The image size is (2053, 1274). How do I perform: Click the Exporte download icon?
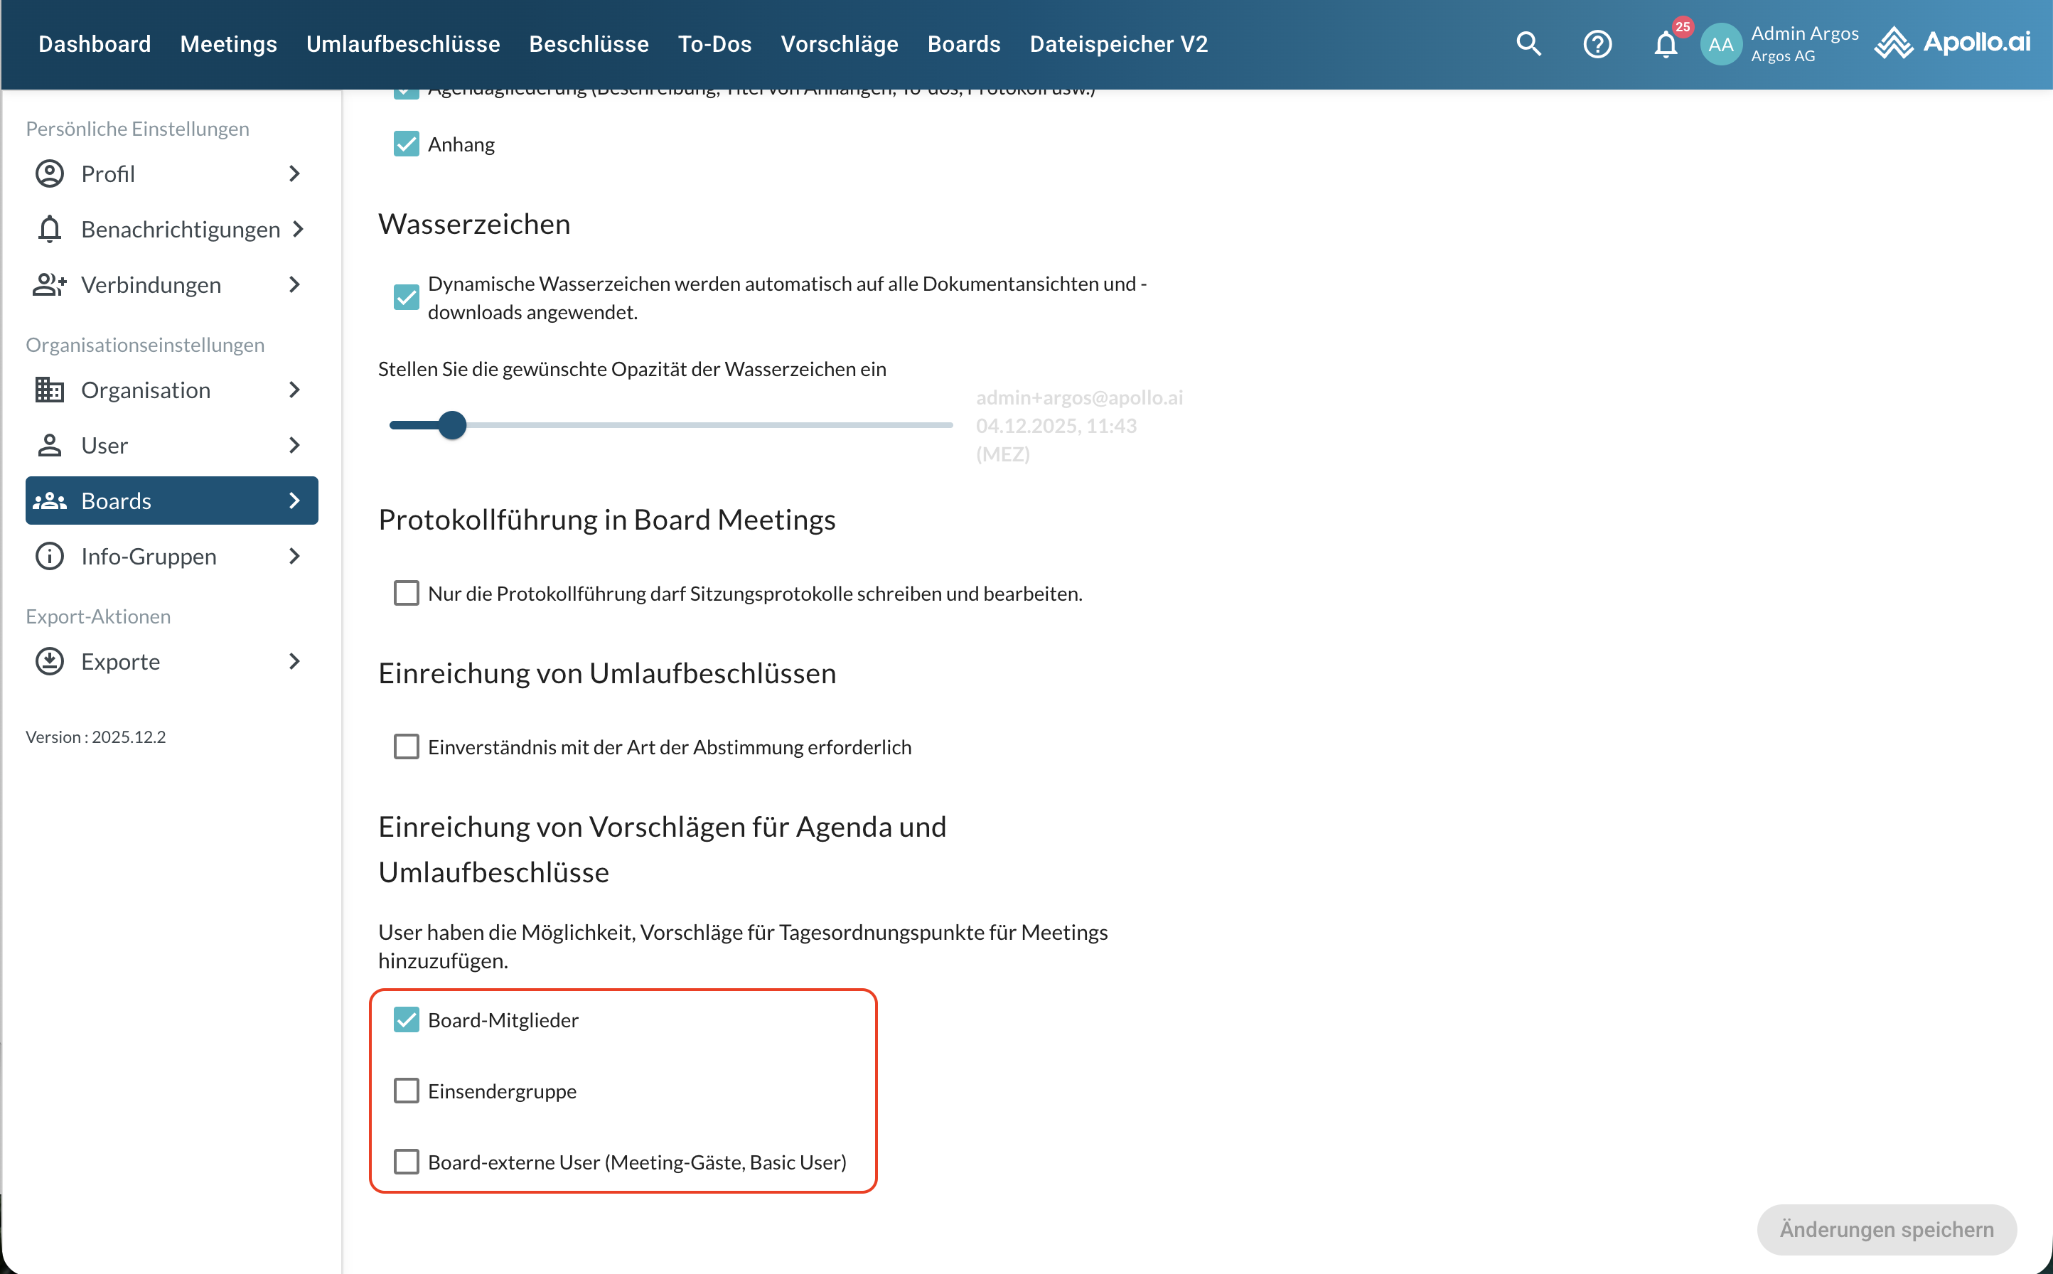pos(50,661)
